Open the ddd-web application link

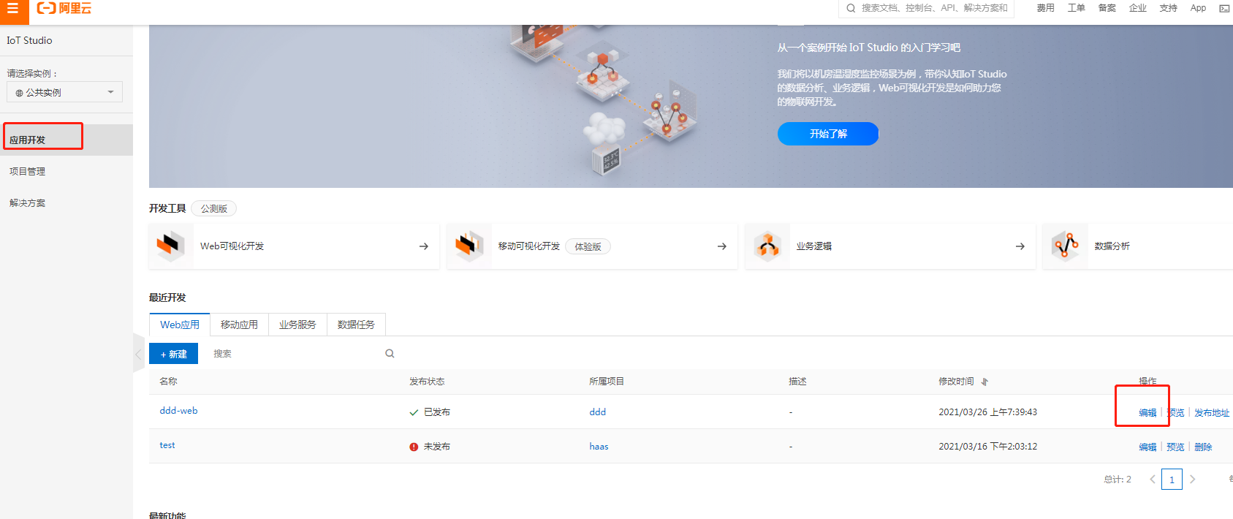pos(178,411)
